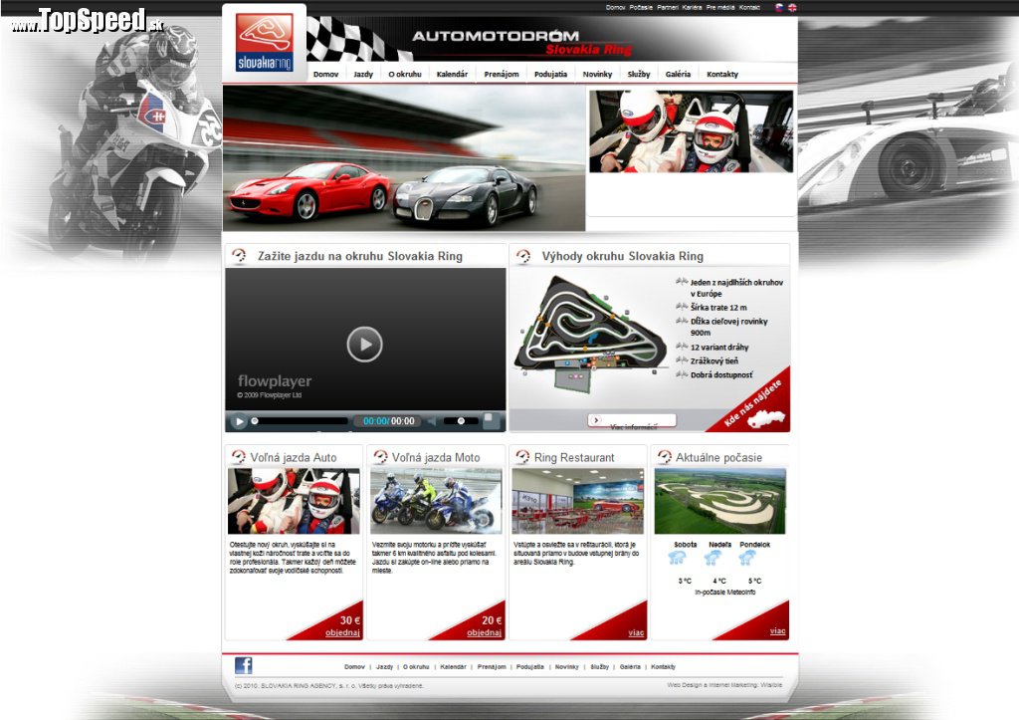
Task: Click Sunday's (Nedeľa) weather icon
Action: (713, 558)
